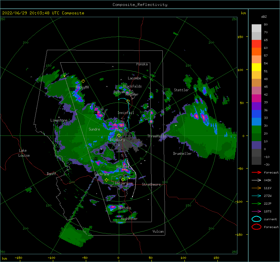Screen dimensions: 280x262
Task: Click the HighRiver city label
Action: tap(129, 219)
